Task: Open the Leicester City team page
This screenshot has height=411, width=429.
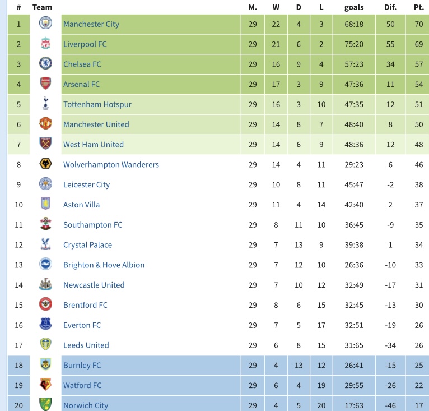Action: coord(86,184)
